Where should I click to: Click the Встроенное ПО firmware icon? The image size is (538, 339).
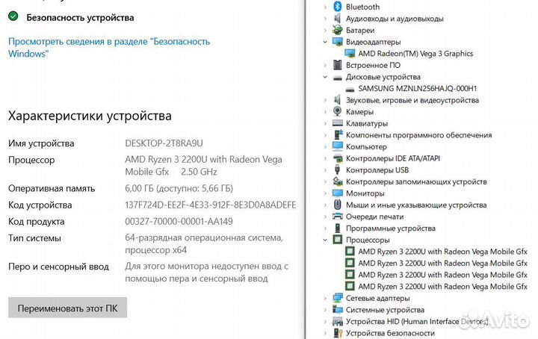(x=338, y=65)
